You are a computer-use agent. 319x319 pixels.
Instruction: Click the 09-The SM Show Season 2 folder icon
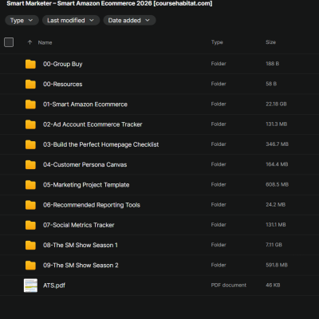tap(30, 266)
